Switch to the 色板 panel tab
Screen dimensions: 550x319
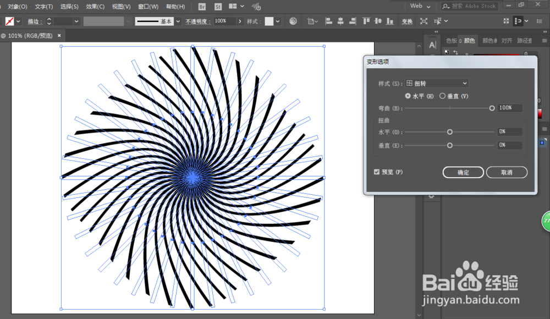(452, 41)
